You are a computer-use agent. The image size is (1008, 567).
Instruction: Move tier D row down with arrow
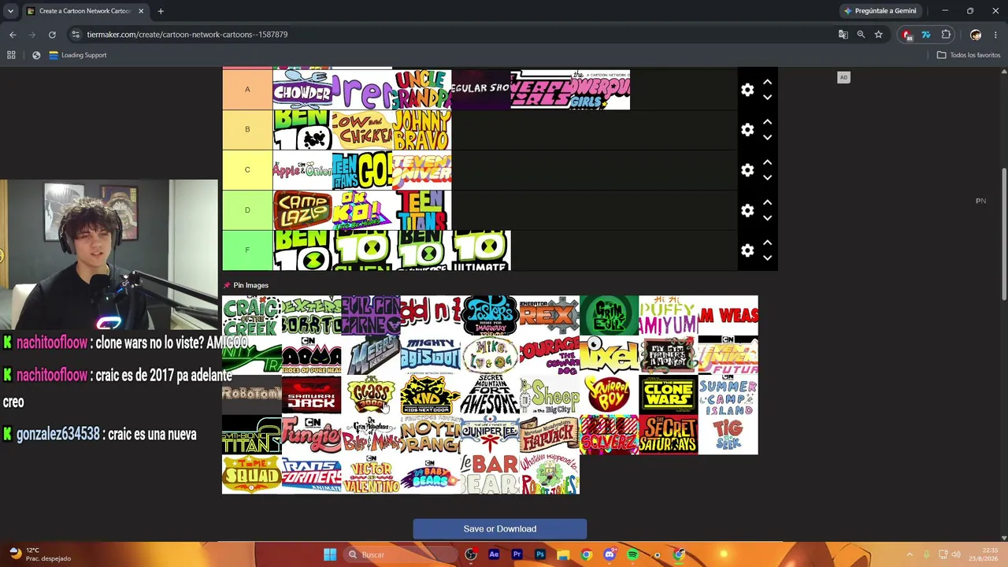767,218
